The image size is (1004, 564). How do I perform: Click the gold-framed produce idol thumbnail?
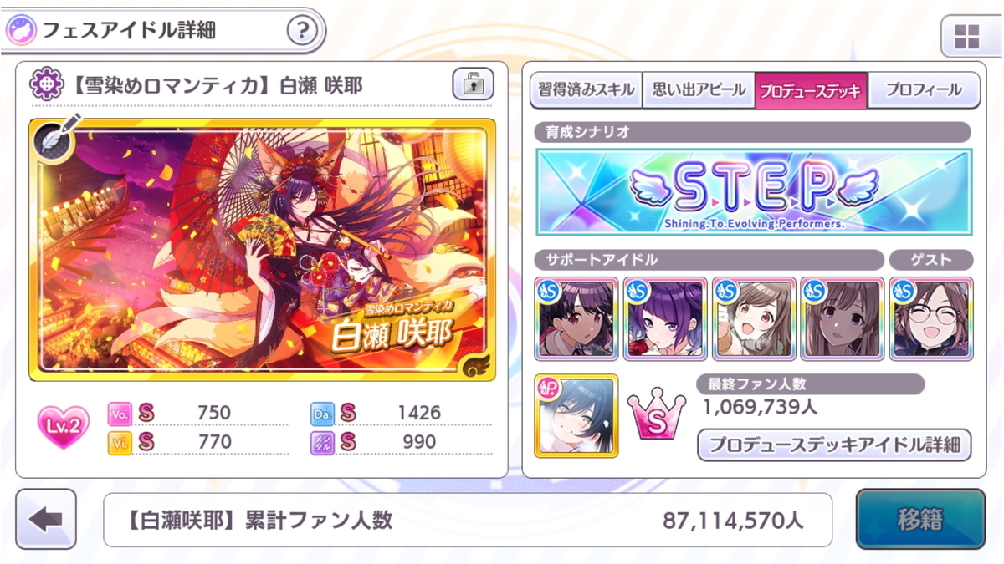pos(576,415)
